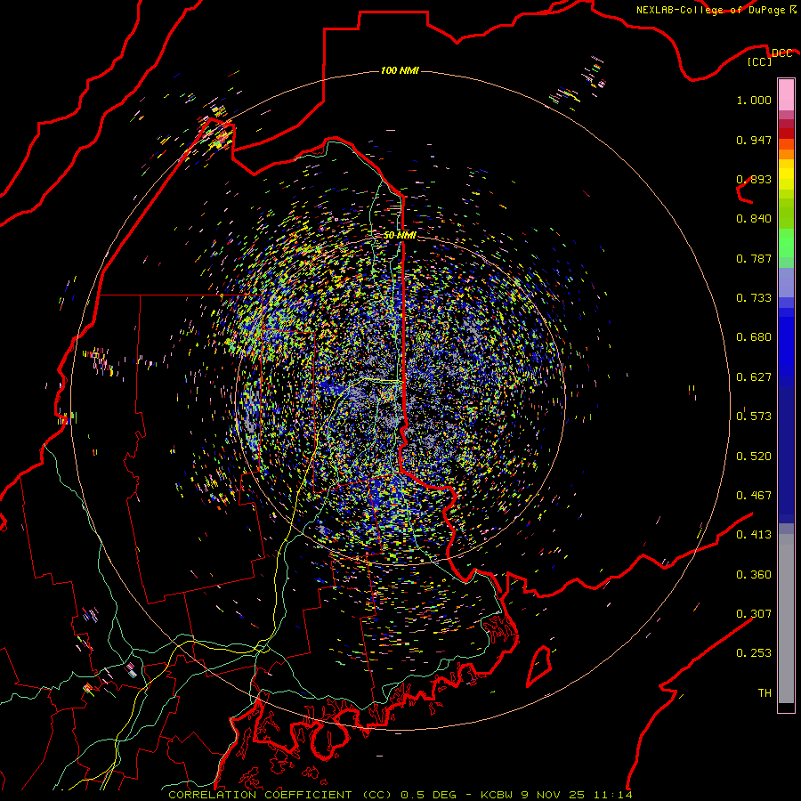Click the NEXLAB-College of DuPage credit text

710,10
